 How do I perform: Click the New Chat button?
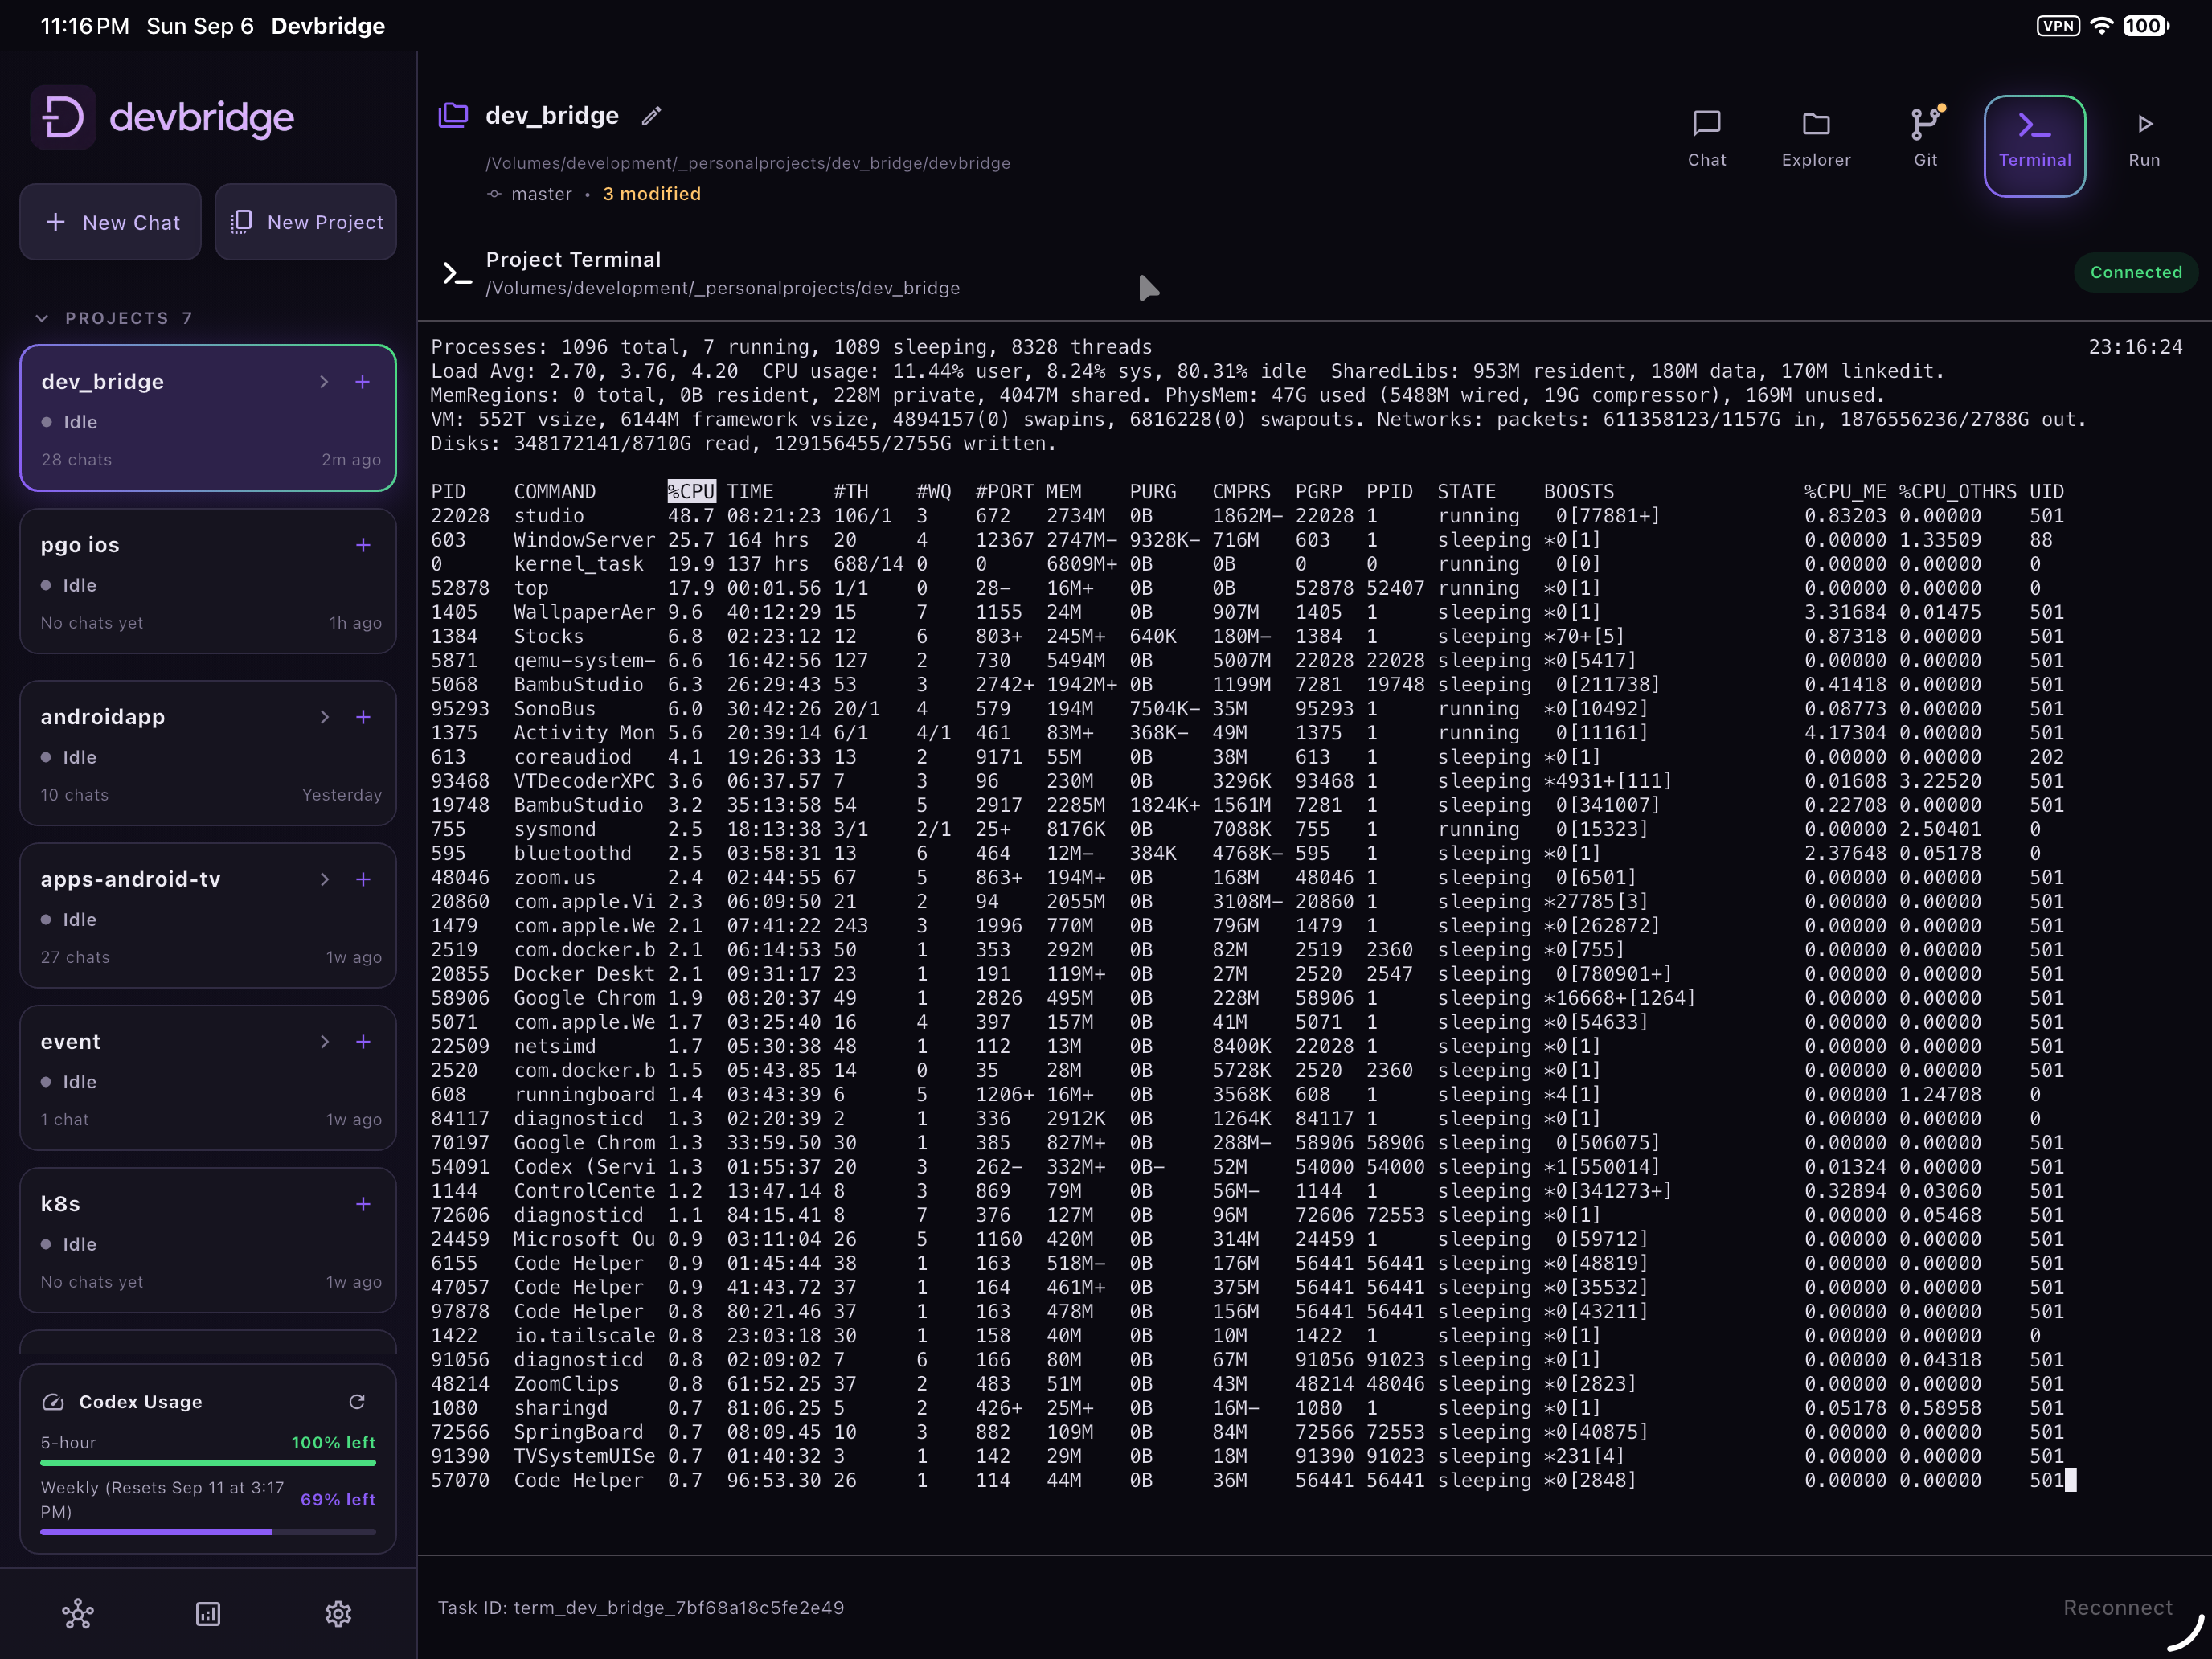111,222
